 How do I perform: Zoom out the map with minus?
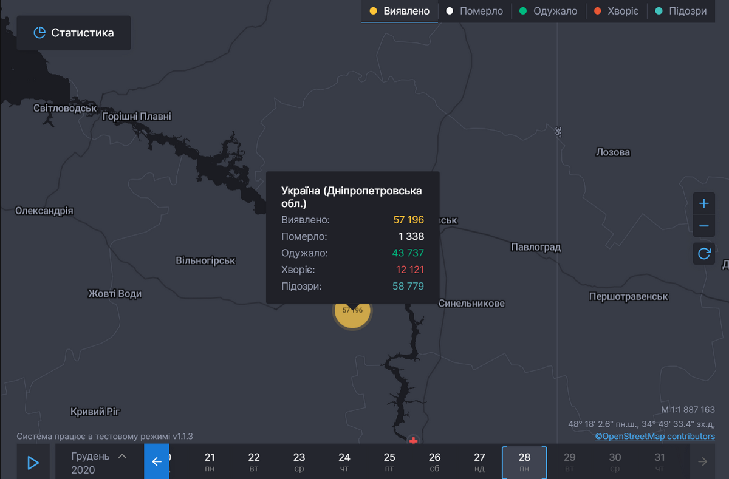coord(704,226)
